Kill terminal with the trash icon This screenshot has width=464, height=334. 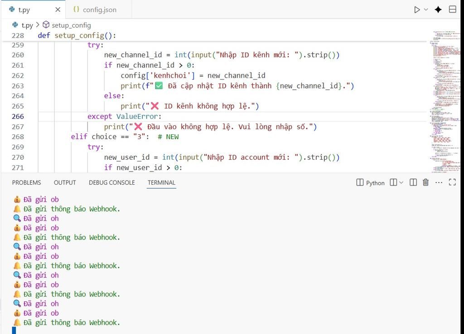[x=425, y=182]
